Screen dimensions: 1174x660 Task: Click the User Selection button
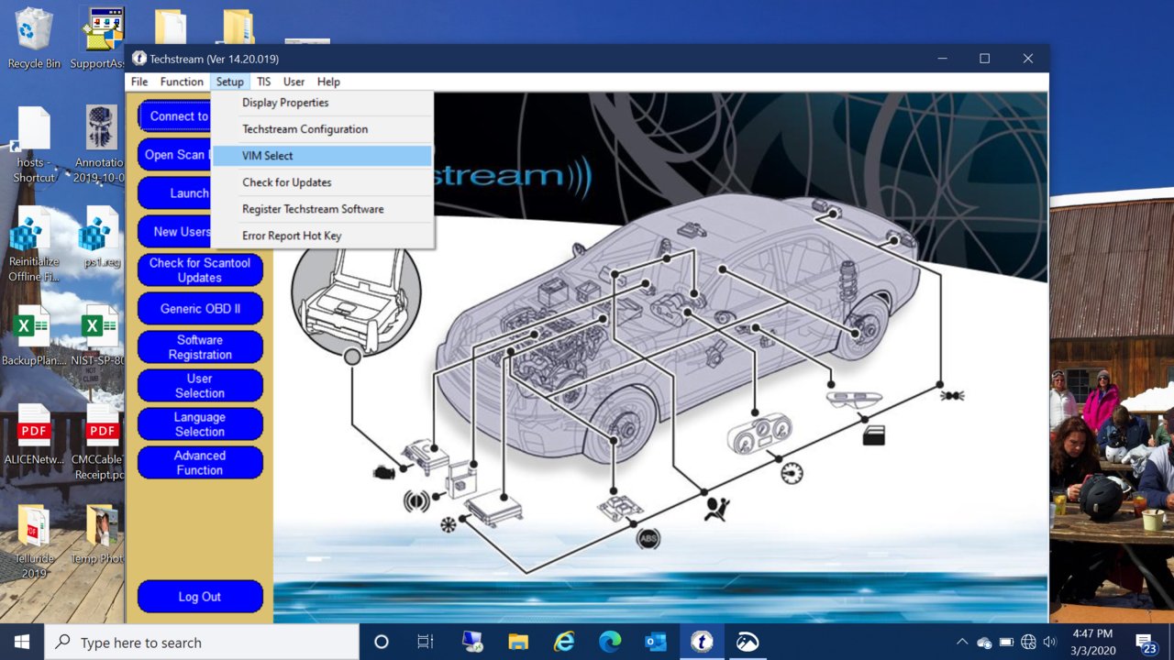200,386
